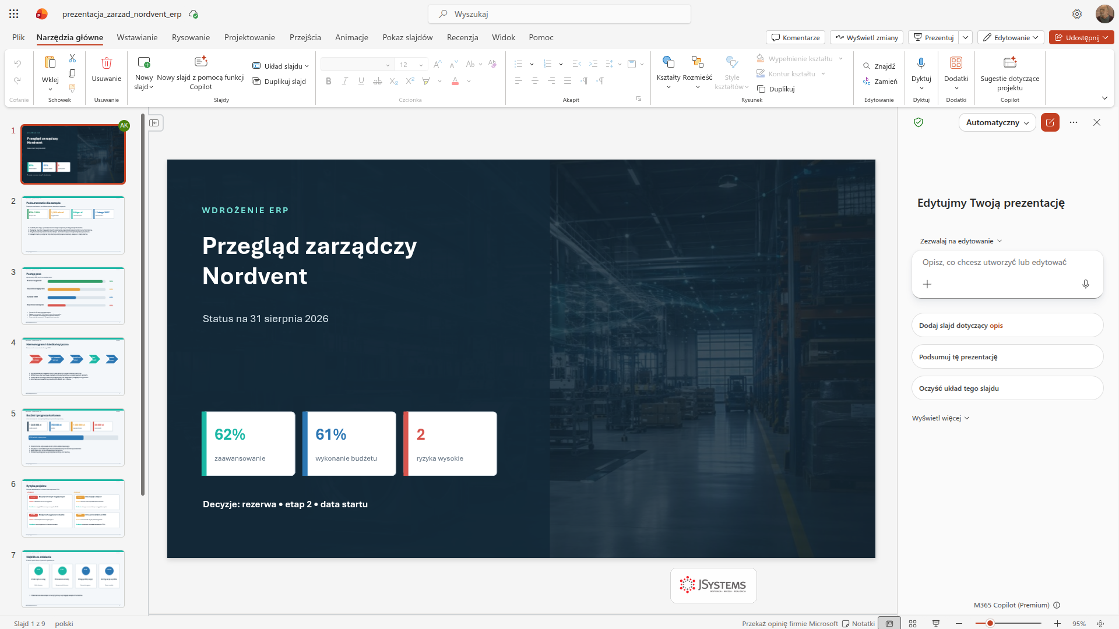Toggle center text alignment
The height and width of the screenshot is (629, 1119).
(x=535, y=81)
